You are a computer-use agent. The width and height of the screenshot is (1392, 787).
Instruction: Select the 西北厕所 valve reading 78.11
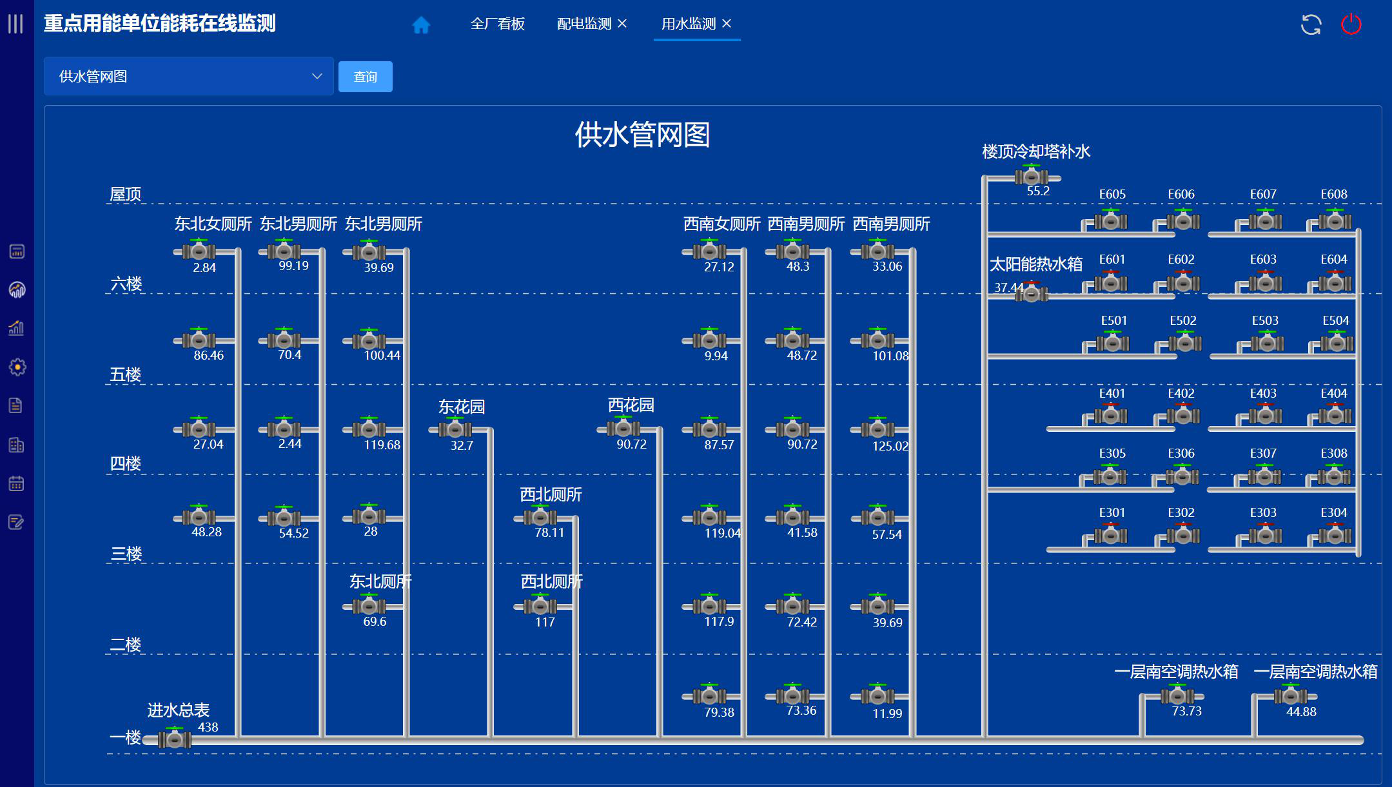[x=540, y=517]
